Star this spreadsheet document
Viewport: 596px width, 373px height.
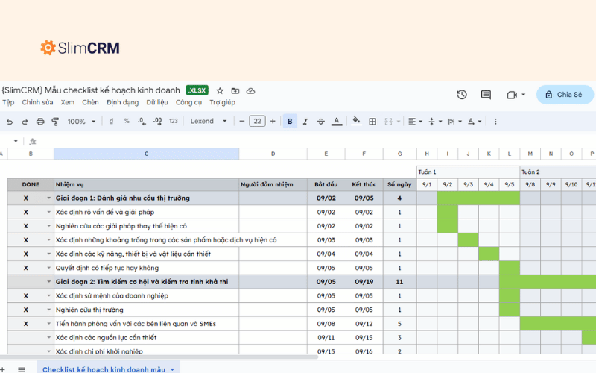(x=220, y=91)
